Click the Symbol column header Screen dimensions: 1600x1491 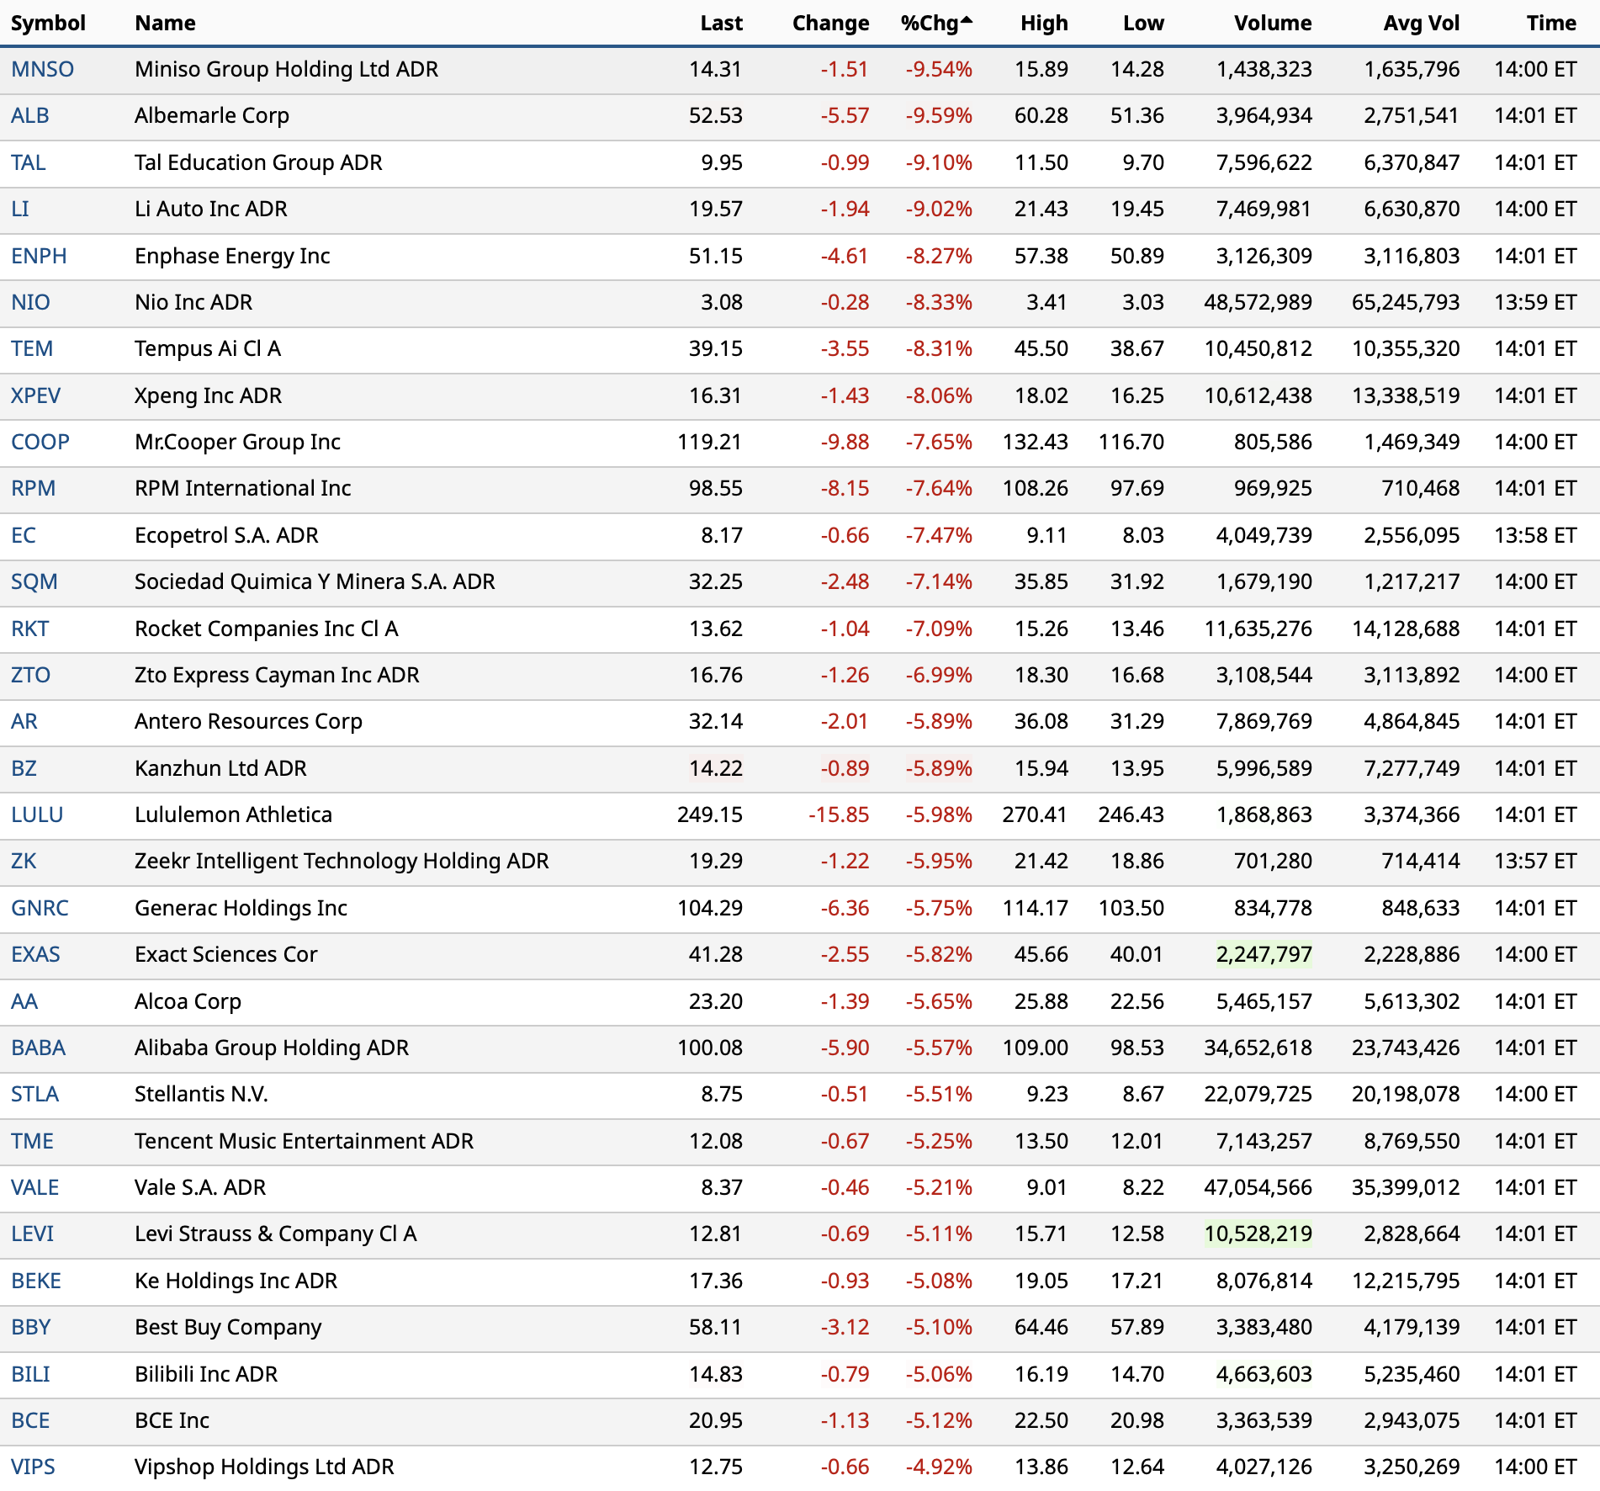tap(48, 24)
